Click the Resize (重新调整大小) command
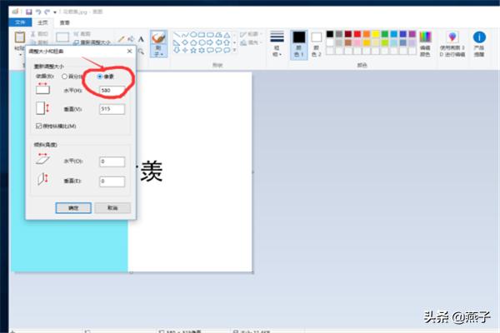500x333 pixels. tap(92, 42)
